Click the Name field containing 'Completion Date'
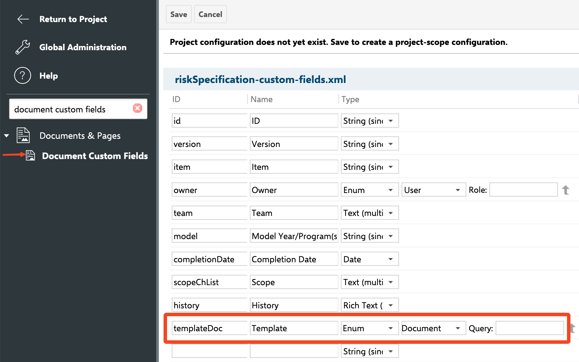Viewport: 579px width, 362px height. tap(294, 259)
